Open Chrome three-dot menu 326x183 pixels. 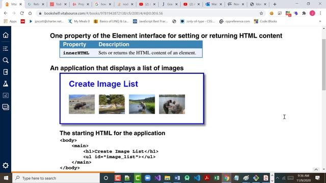(320, 13)
